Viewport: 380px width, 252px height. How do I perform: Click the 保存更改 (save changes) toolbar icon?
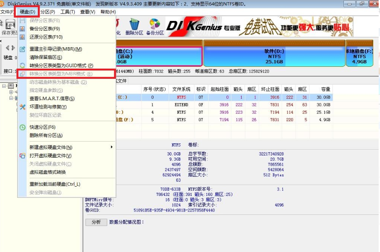pyautogui.click(x=9, y=27)
